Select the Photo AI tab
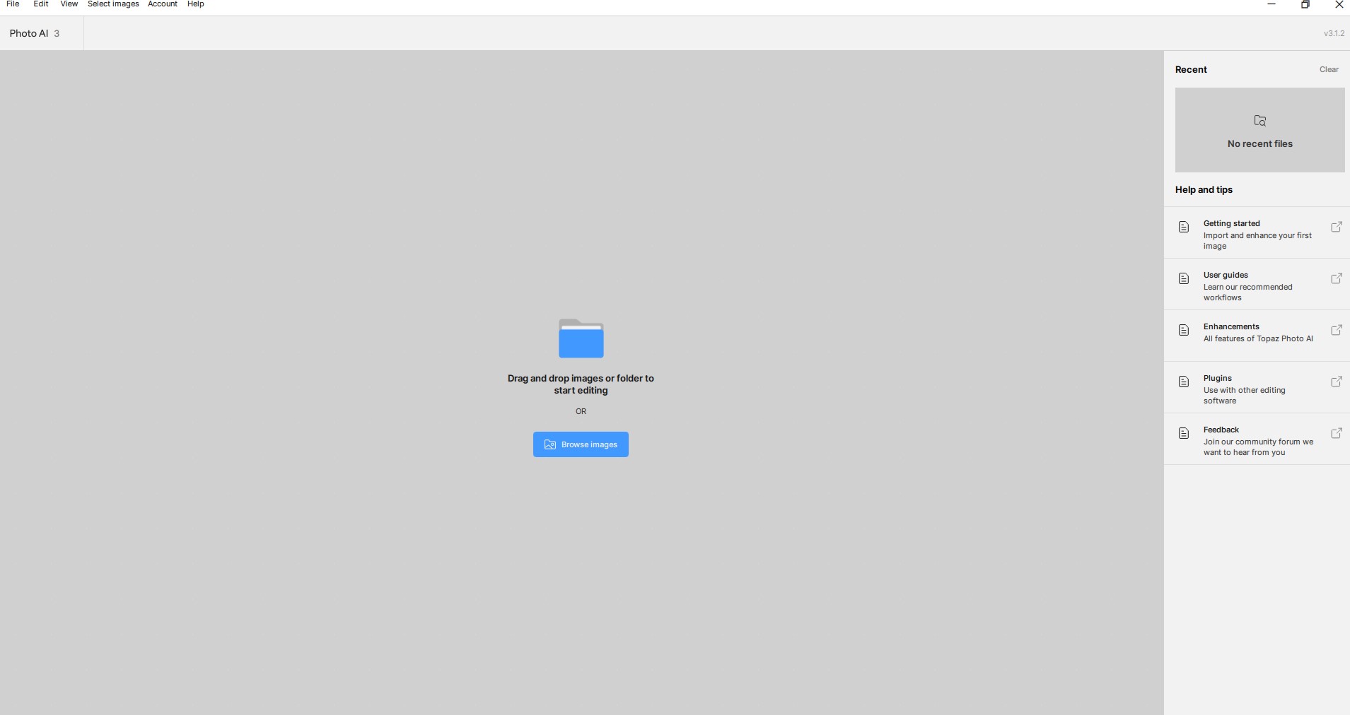 [35, 34]
